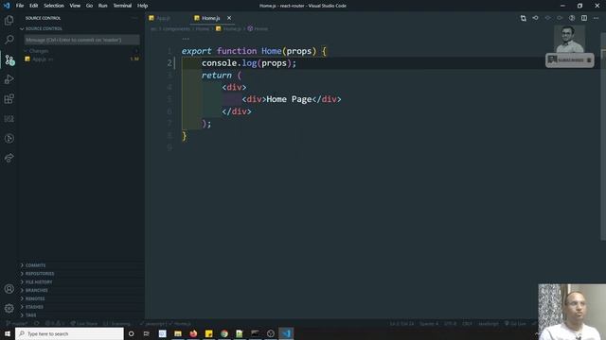Click the Windows taskbar search box

(69, 333)
